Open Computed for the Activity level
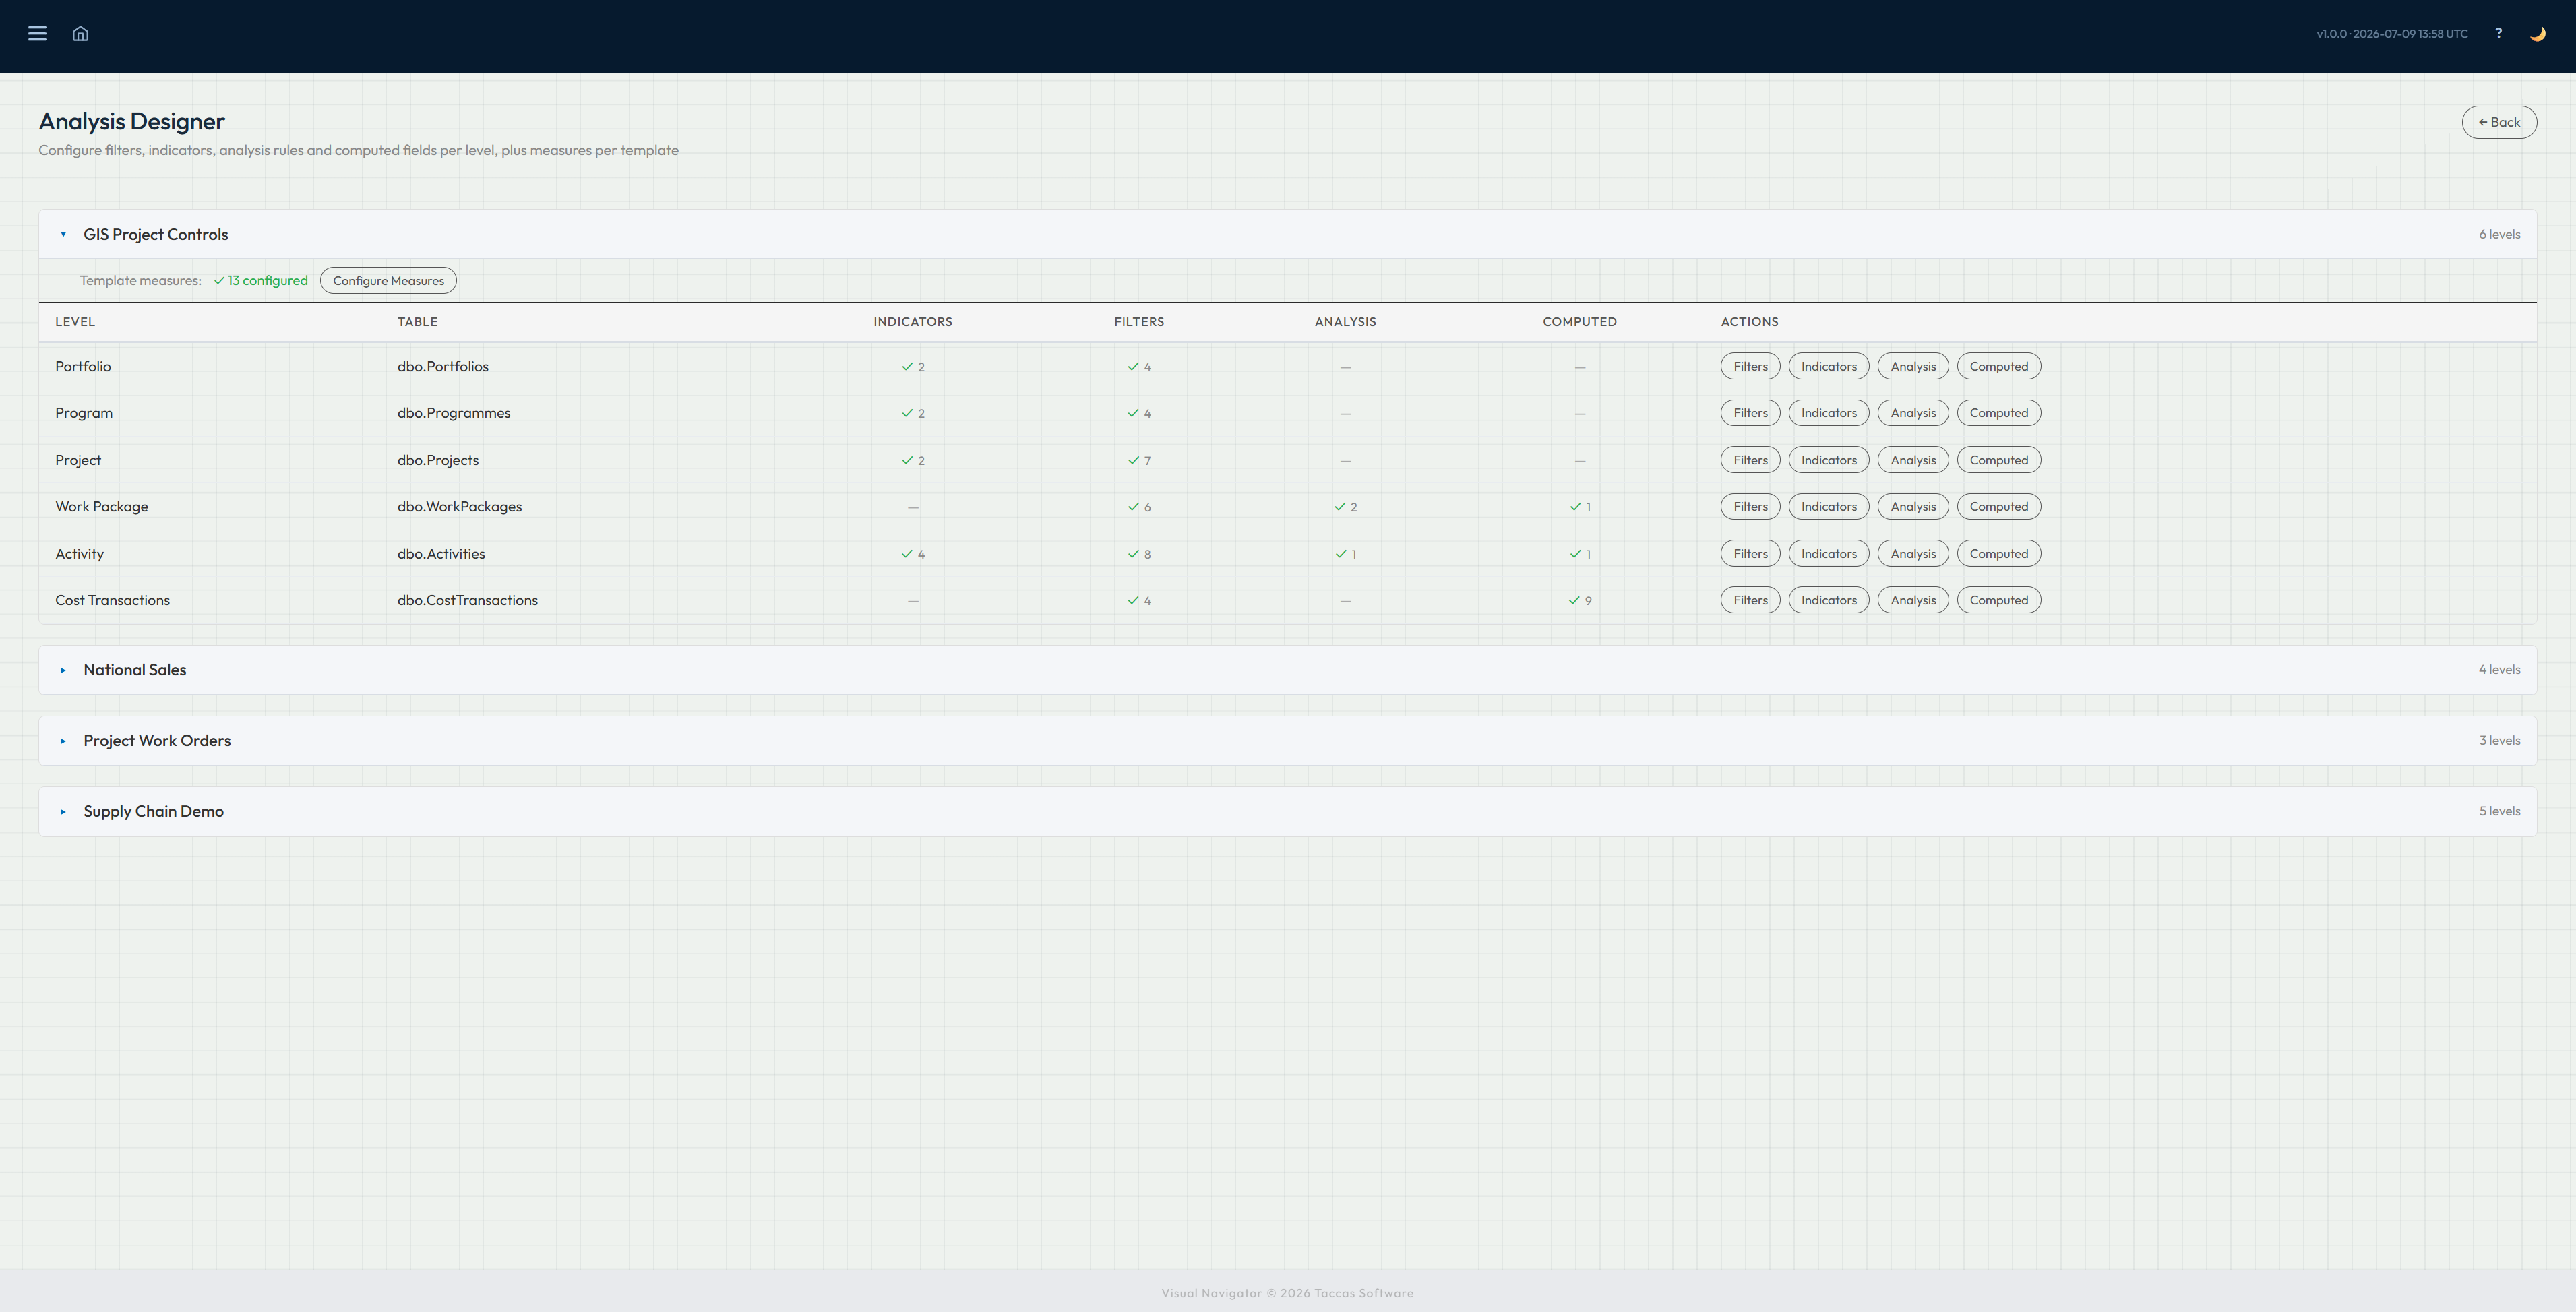 [x=1998, y=554]
